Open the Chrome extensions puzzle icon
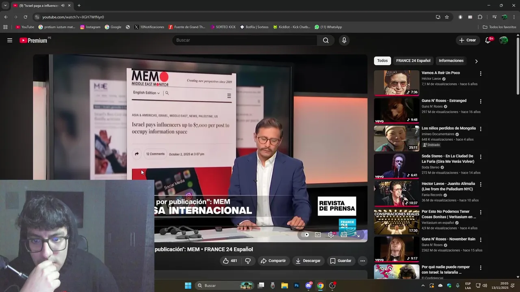Viewport: 520px width, 292px height. (x=480, y=17)
